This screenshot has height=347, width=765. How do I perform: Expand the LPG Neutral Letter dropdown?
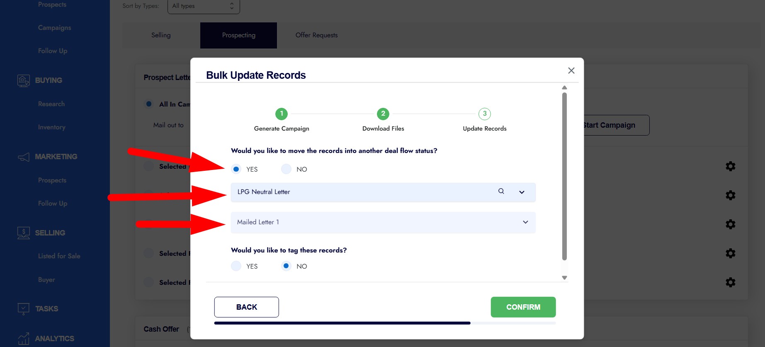(522, 192)
